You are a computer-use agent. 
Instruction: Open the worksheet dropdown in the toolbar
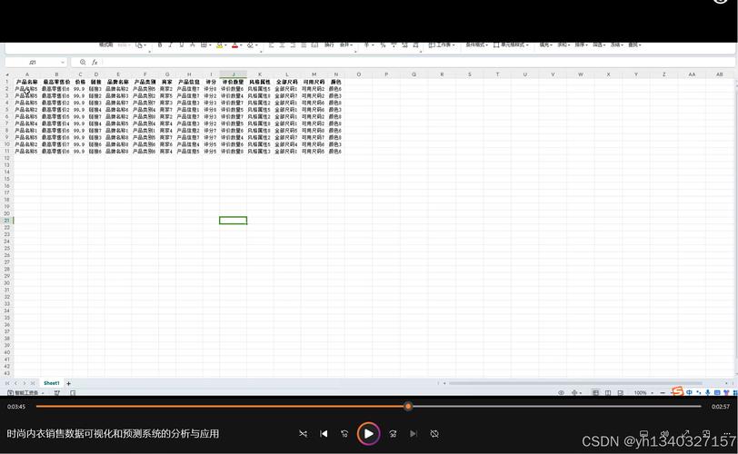click(442, 45)
